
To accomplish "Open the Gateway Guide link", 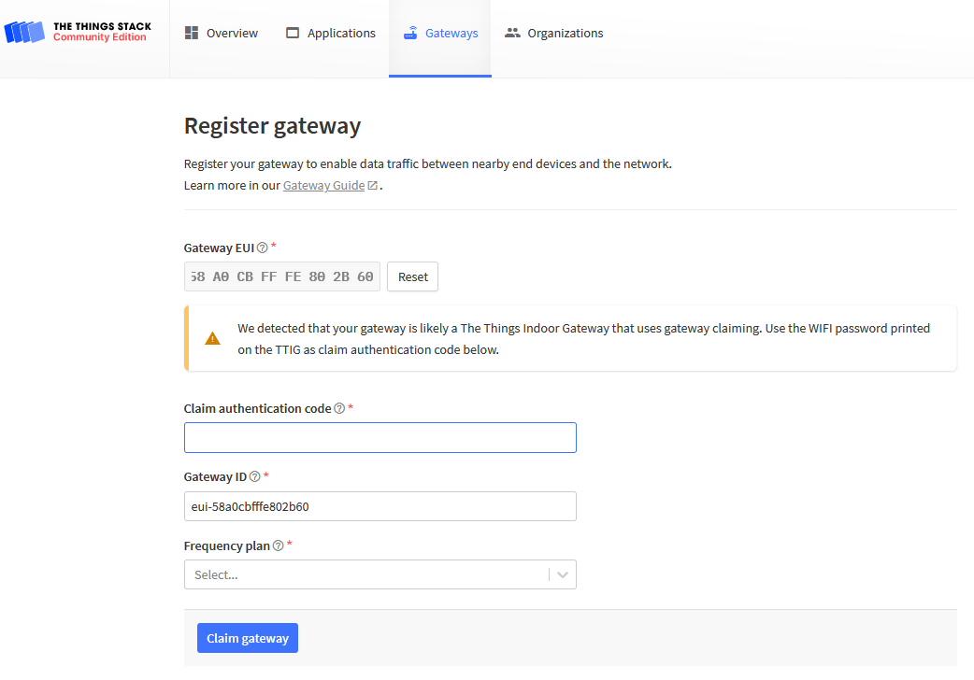I will (x=323, y=185).
